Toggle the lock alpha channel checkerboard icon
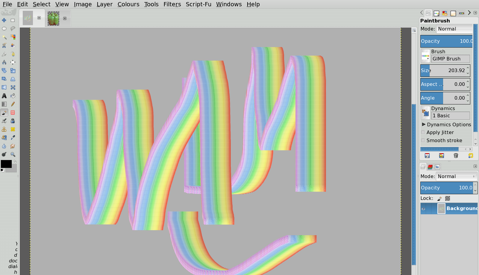Image resolution: width=479 pixels, height=275 pixels. [x=448, y=198]
